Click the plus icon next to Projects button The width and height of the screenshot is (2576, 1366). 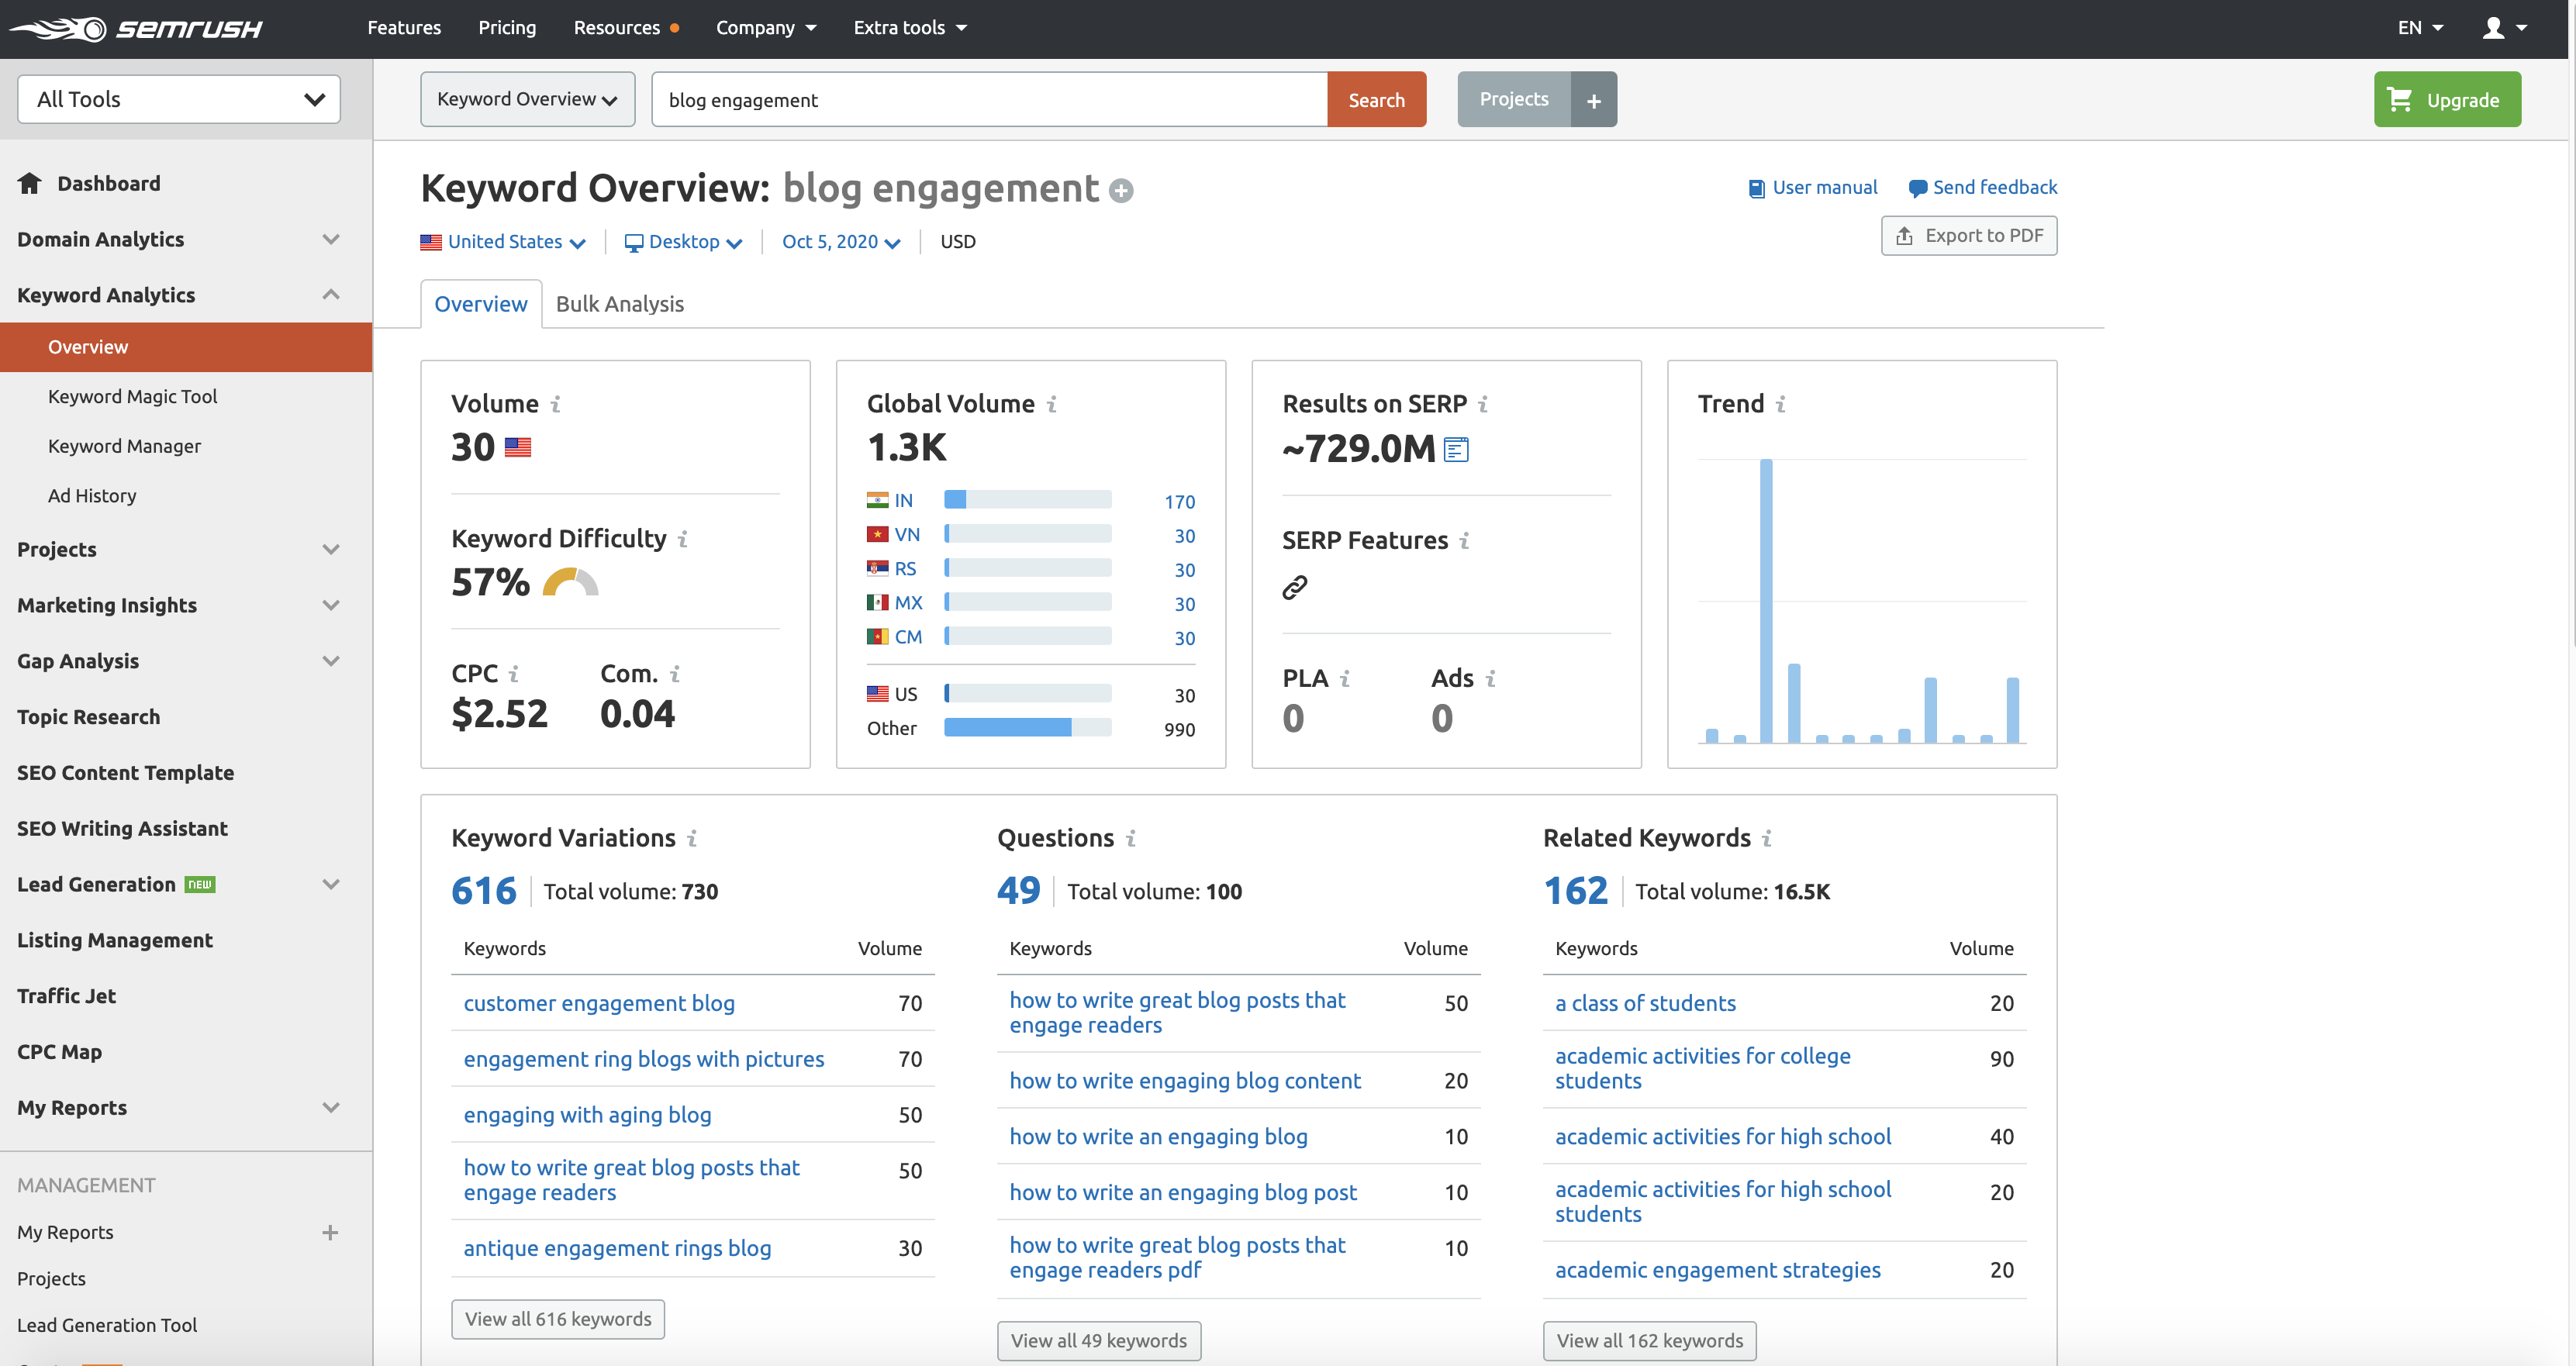pos(1594,99)
